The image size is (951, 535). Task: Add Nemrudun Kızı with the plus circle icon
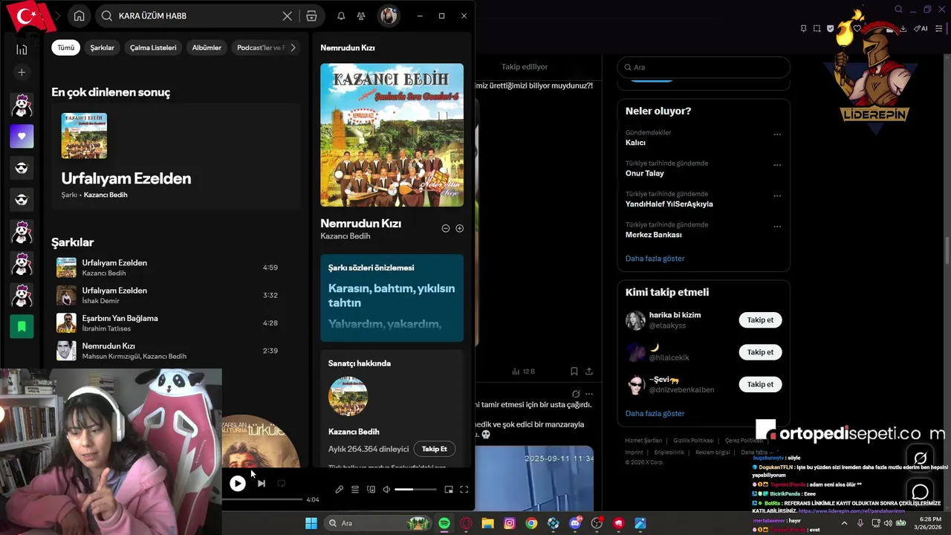pos(459,228)
